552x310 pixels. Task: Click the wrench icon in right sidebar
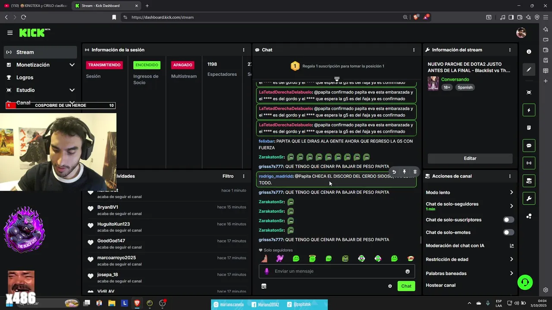click(529, 198)
